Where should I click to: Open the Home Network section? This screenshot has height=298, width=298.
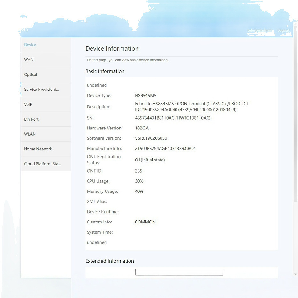pyautogui.click(x=38, y=149)
